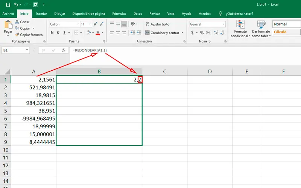Open the Fuente dialog launcher
The image size is (301, 188).
tap(104, 41)
